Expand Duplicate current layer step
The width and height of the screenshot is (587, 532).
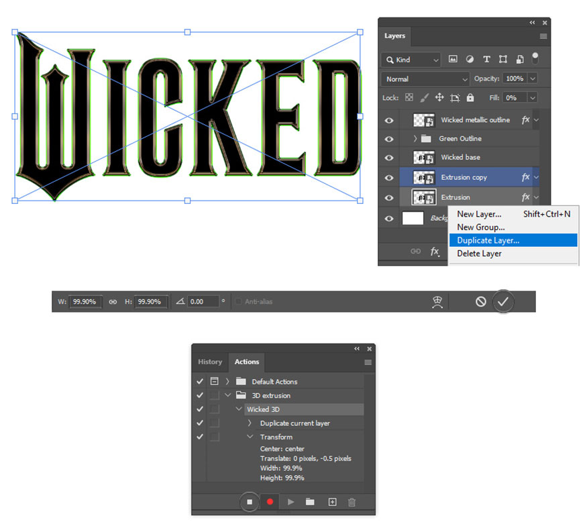coord(250,423)
